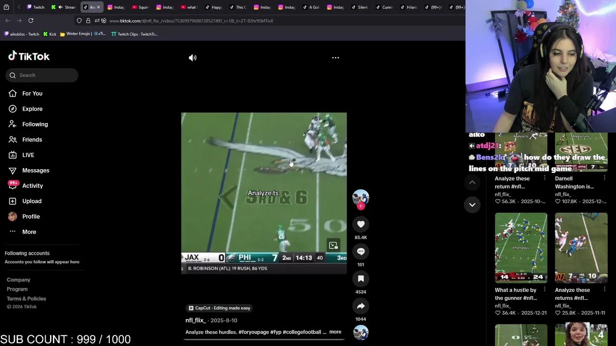Screen dimensions: 616x346
Task: Go back in the browser
Action: click(x=8, y=21)
